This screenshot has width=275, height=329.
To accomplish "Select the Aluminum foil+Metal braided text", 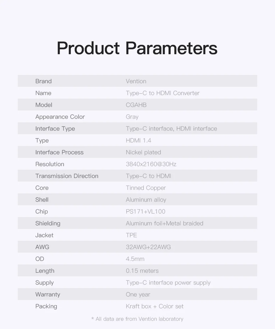I will [164, 223].
